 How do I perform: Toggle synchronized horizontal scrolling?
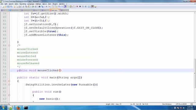click(x=55, y=6)
